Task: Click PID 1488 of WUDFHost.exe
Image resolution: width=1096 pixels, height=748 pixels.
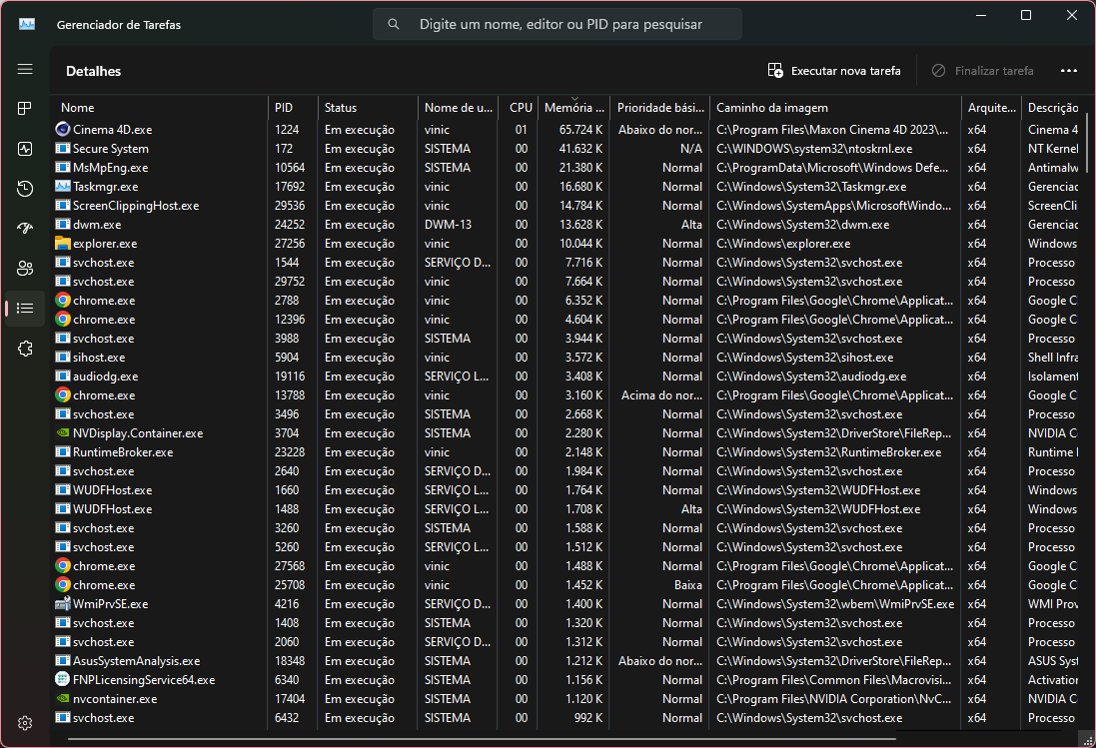Action: [287, 508]
